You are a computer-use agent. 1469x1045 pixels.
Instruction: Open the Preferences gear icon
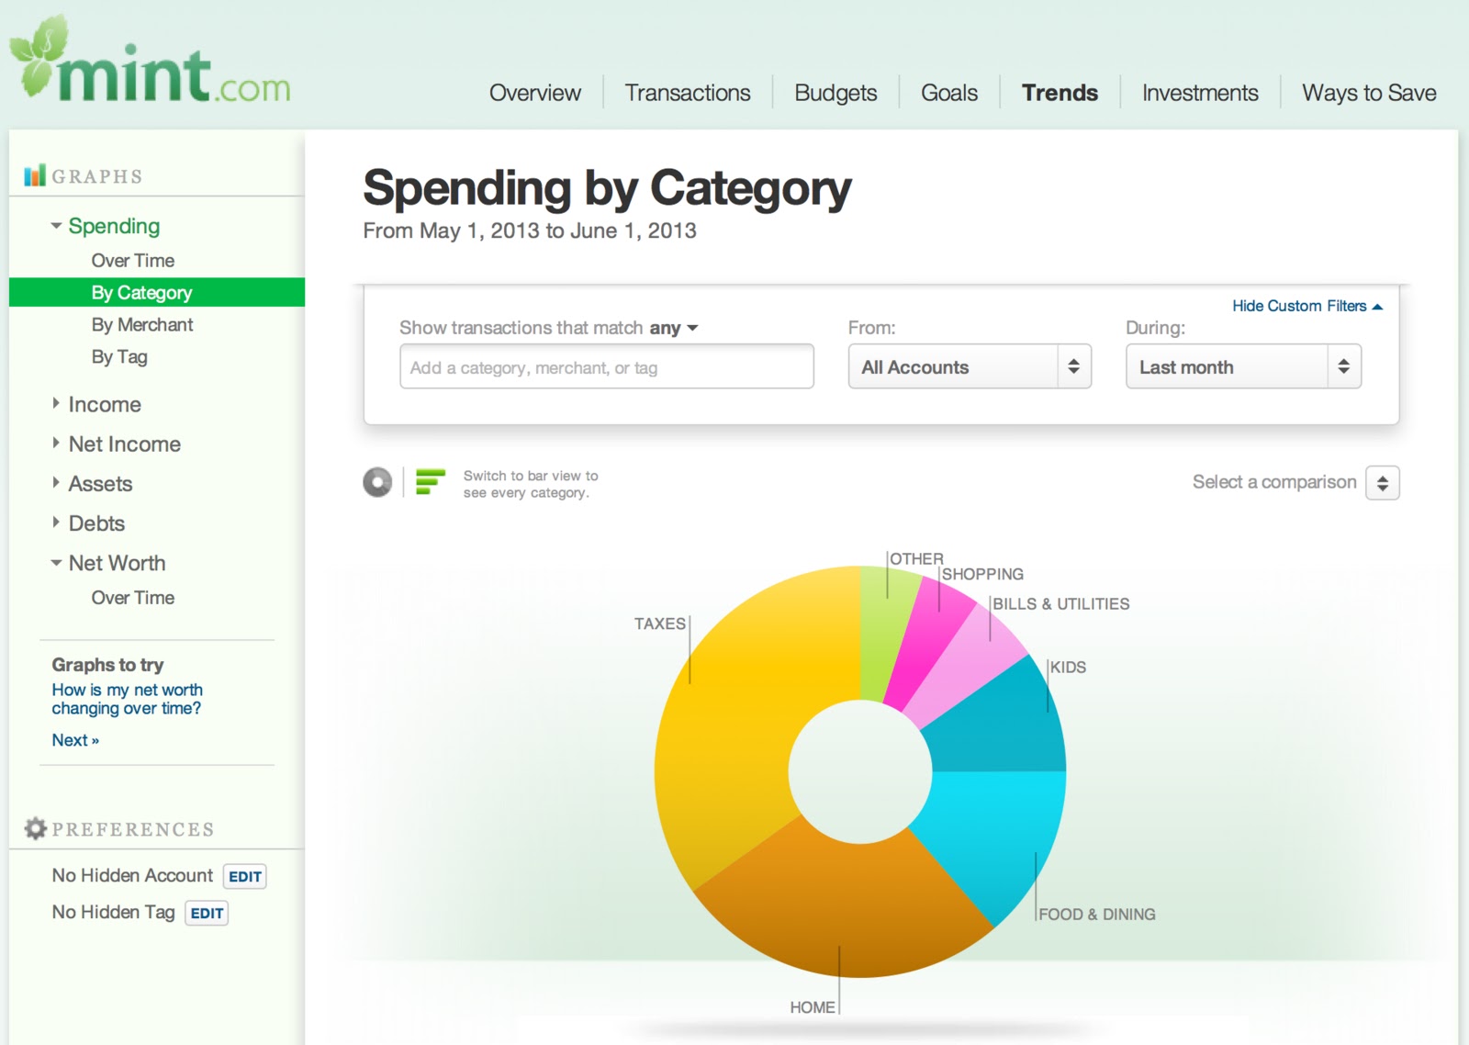click(34, 827)
